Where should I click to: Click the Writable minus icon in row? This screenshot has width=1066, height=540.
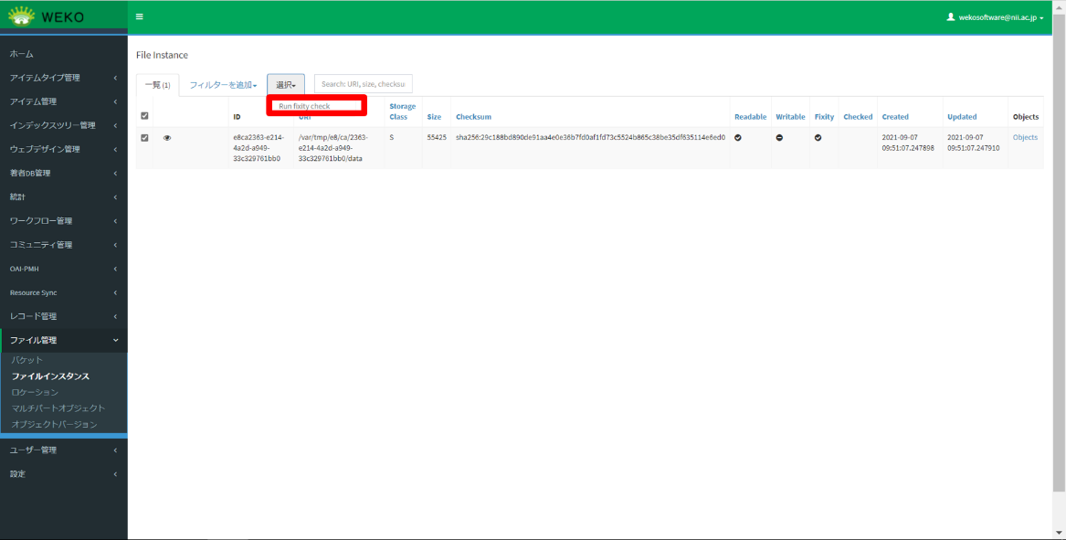tap(779, 138)
